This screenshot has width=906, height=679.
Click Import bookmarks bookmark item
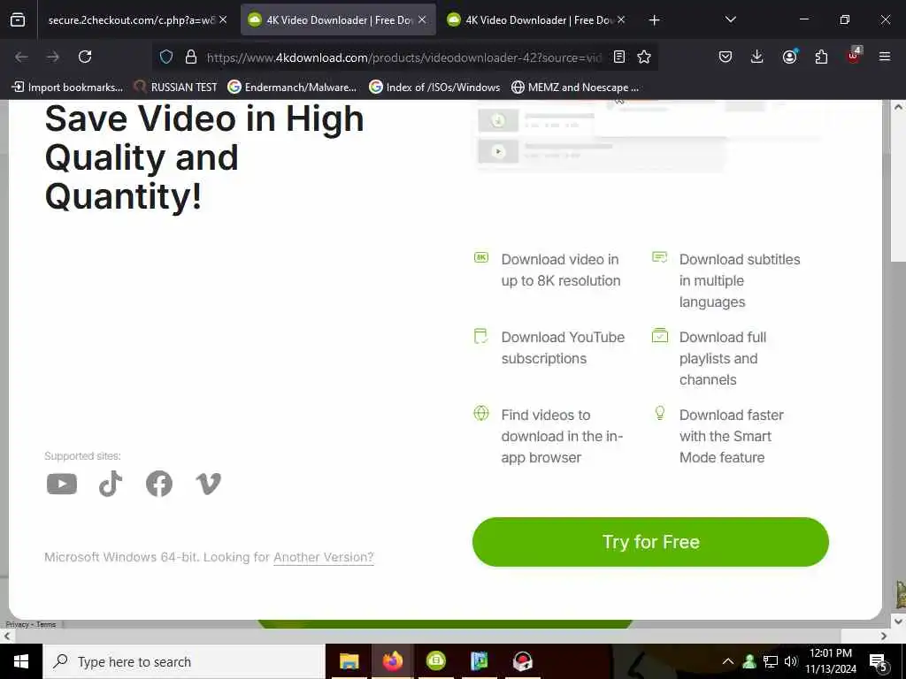coord(67,88)
